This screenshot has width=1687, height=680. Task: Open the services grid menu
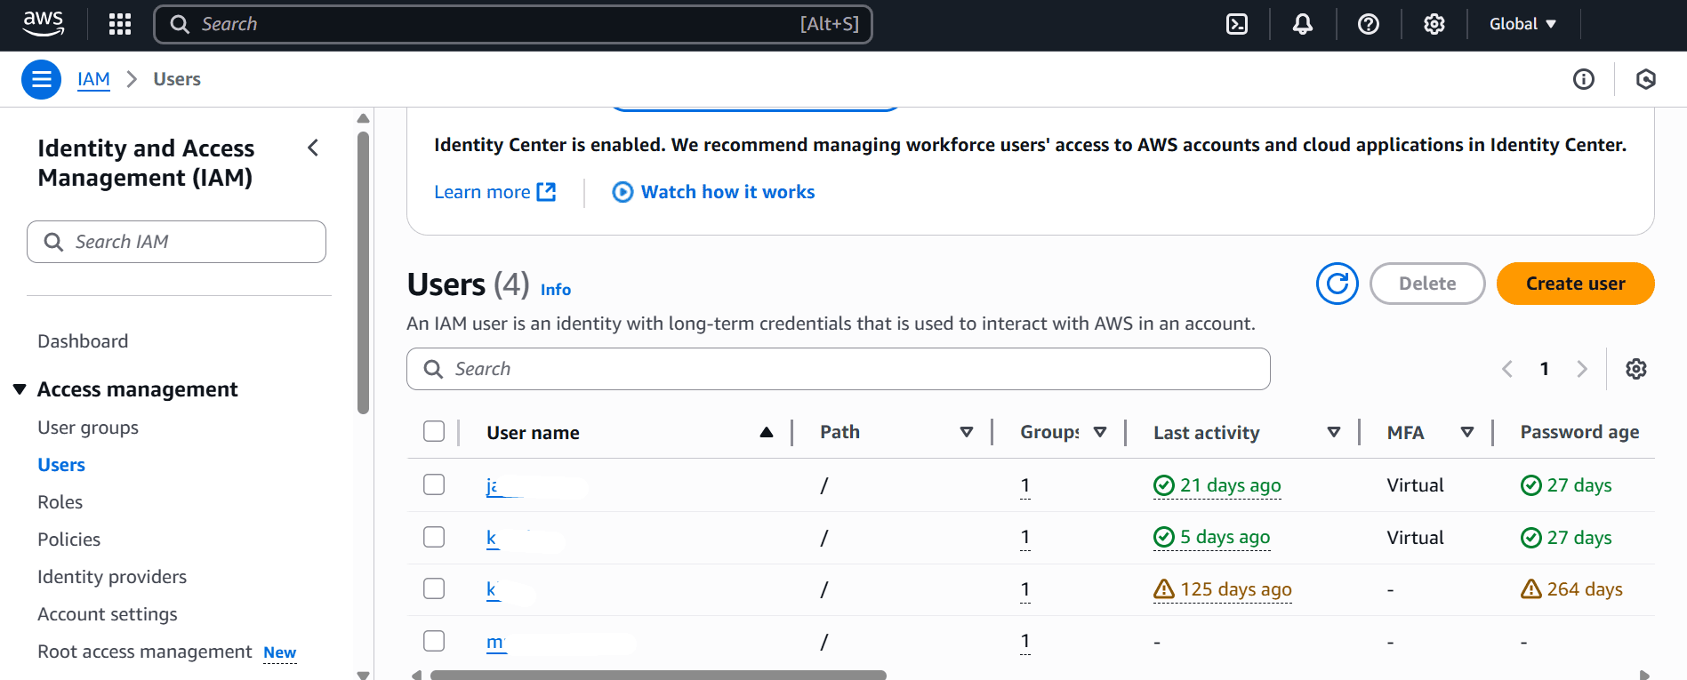tap(120, 24)
